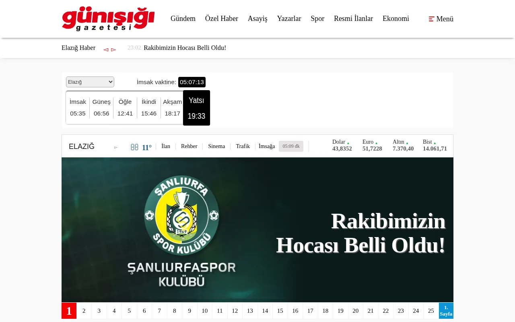Expand the Resmi İlanlar section
515x322 pixels.
(x=353, y=19)
